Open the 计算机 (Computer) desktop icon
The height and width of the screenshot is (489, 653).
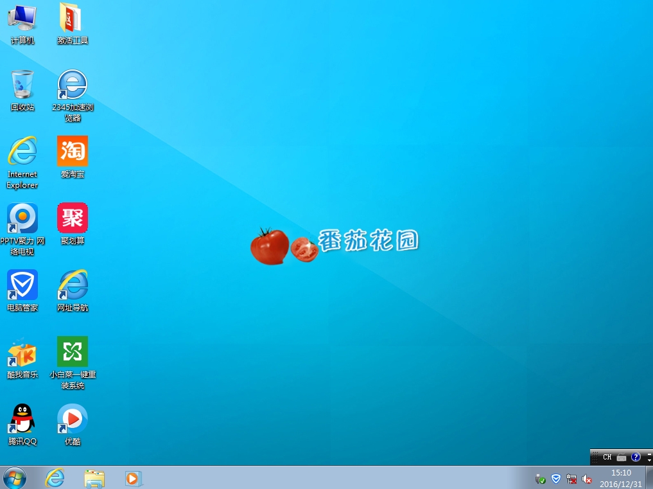[22, 23]
